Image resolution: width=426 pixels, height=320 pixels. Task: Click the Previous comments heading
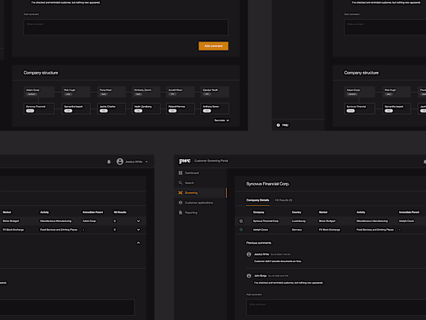pyautogui.click(x=259, y=243)
